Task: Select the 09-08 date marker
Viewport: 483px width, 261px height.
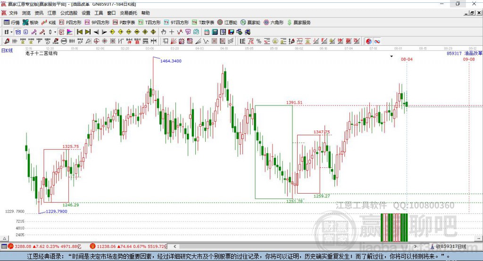Action: click(x=469, y=59)
